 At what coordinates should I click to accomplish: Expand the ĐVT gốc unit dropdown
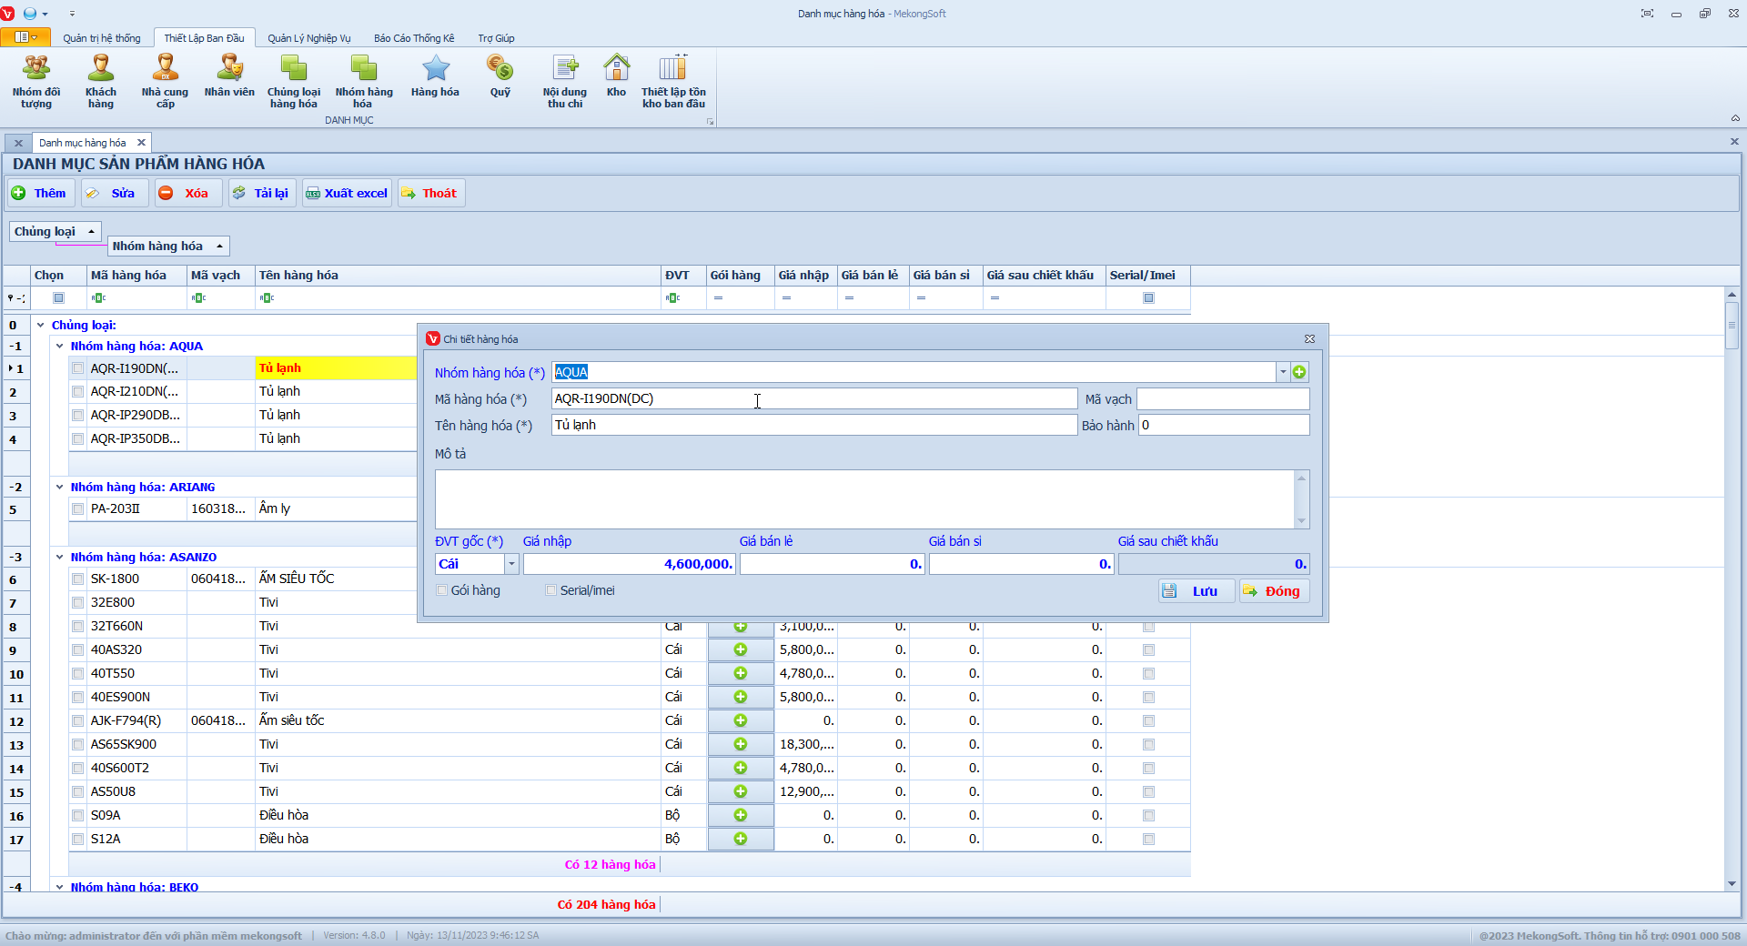coord(511,564)
